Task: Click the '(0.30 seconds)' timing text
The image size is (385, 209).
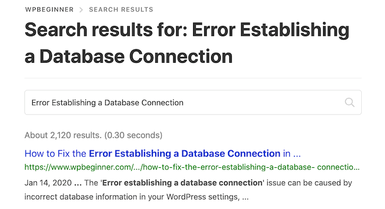Action: (x=133, y=135)
